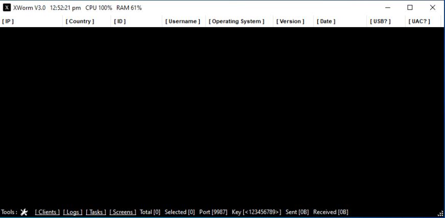Sort by the UAC? column header

(423, 21)
